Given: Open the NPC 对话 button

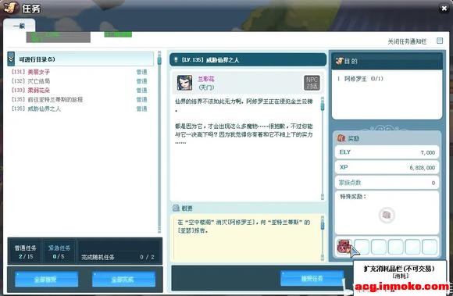Looking at the screenshot, I should point(312,83).
